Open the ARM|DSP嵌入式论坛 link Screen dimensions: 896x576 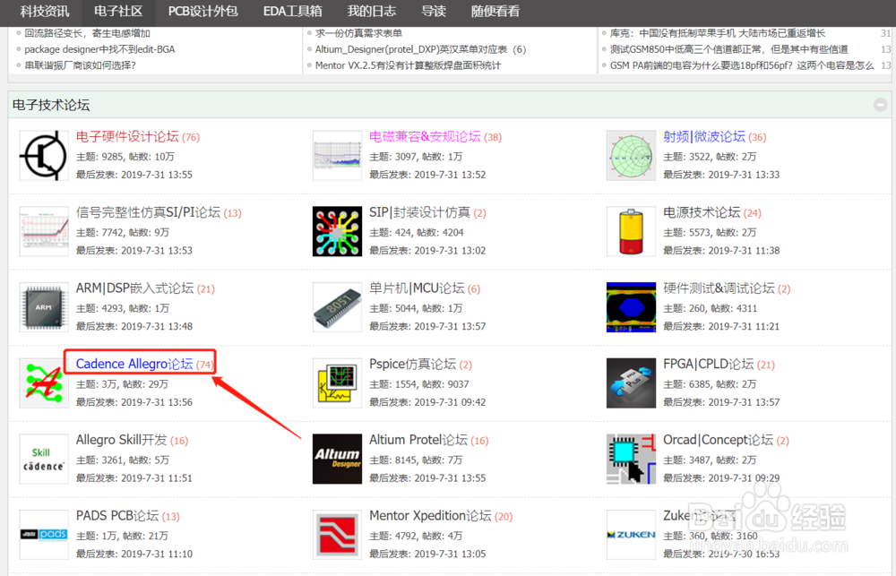[135, 288]
